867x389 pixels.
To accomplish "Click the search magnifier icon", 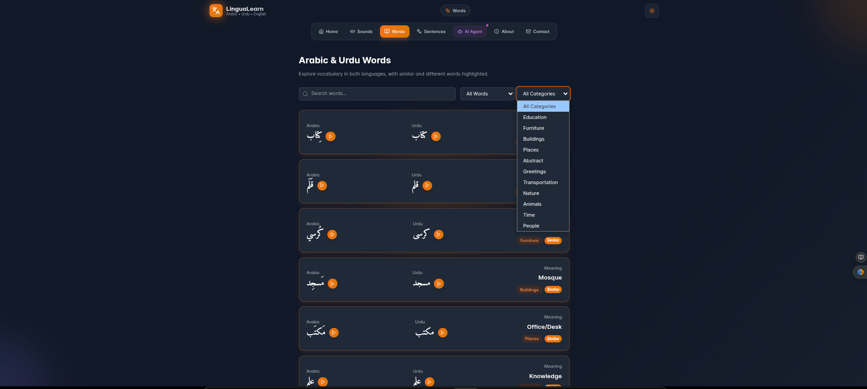I will pos(305,94).
